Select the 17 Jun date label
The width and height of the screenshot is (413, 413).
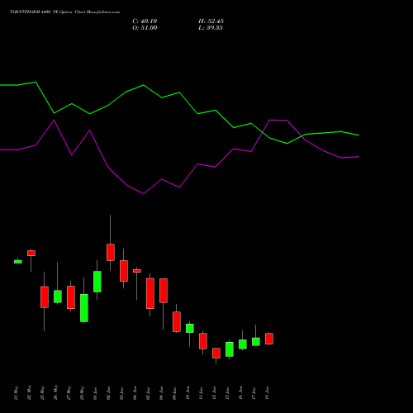point(254,393)
